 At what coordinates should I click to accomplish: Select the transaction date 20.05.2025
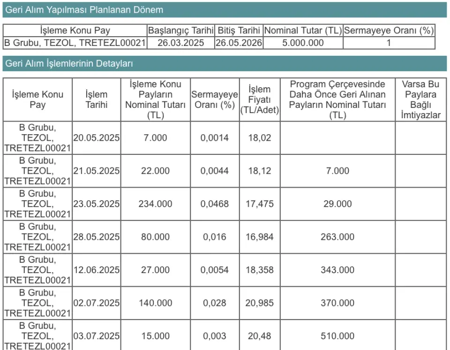point(97,138)
